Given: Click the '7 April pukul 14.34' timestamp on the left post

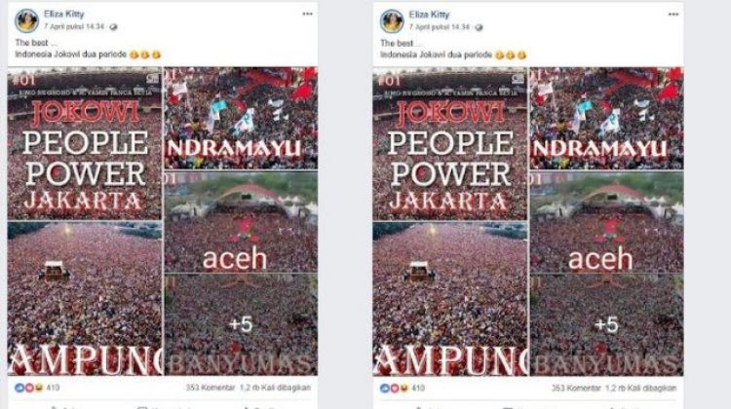Looking at the screenshot, I should [x=74, y=26].
